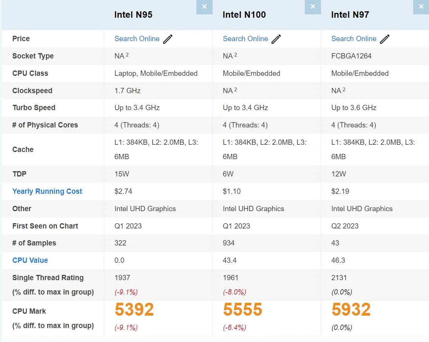Edit the price for Intel N100

click(276, 38)
